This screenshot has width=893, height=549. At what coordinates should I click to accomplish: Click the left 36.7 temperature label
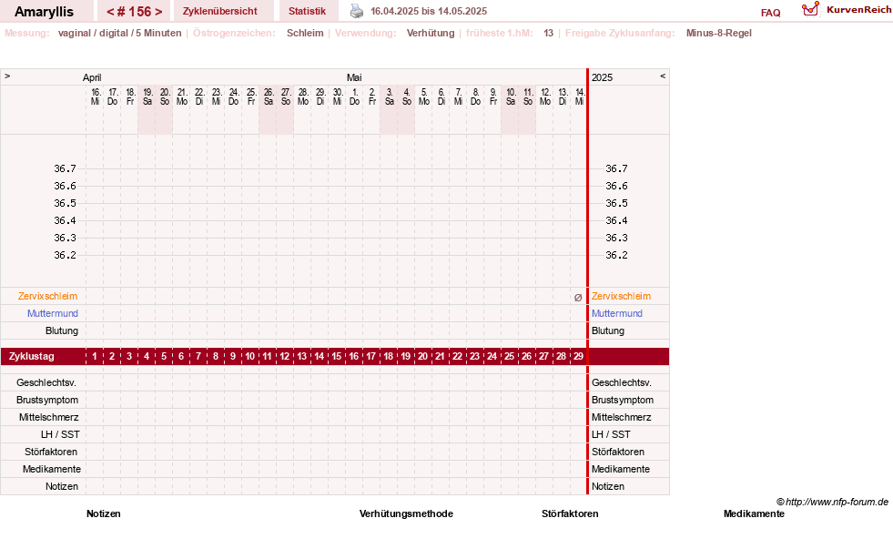pos(65,168)
